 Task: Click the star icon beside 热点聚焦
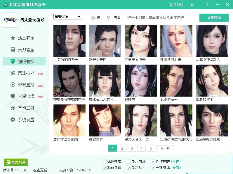tap(13, 38)
